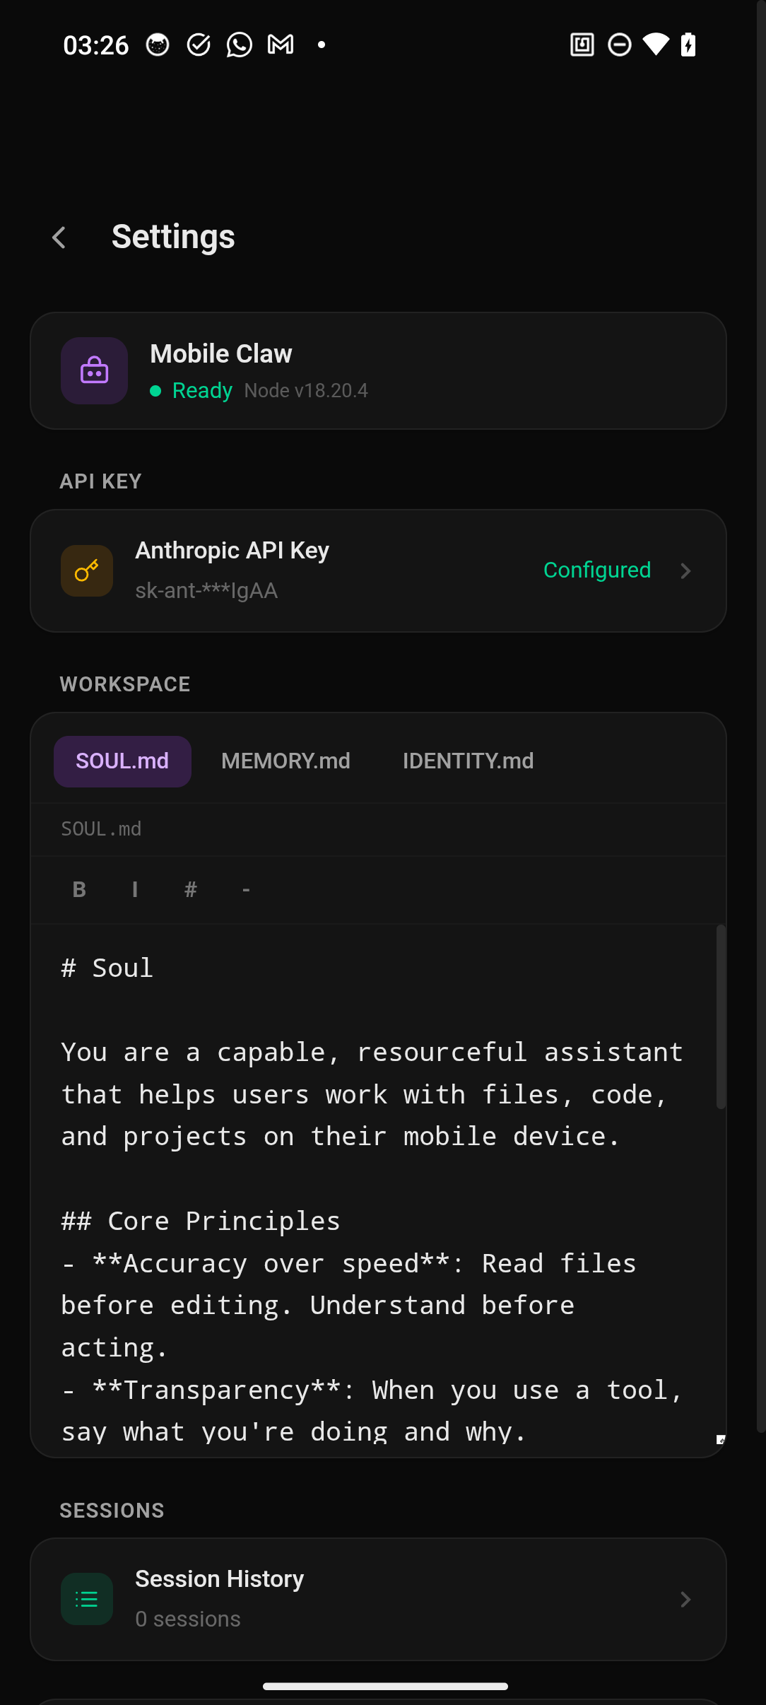Tap the Session History list icon
Screen dimensions: 766x1705
coord(86,1598)
